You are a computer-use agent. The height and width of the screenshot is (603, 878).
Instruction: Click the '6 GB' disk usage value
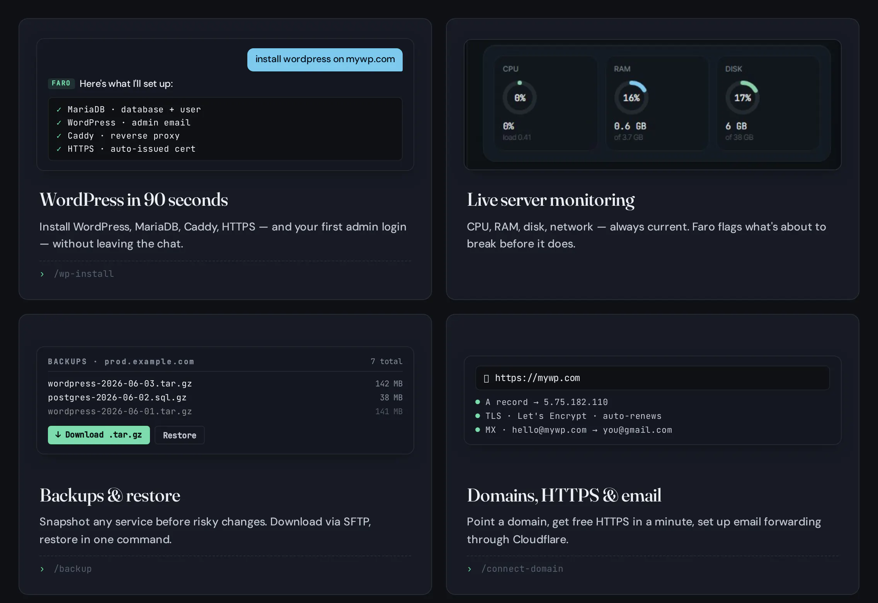tap(736, 126)
